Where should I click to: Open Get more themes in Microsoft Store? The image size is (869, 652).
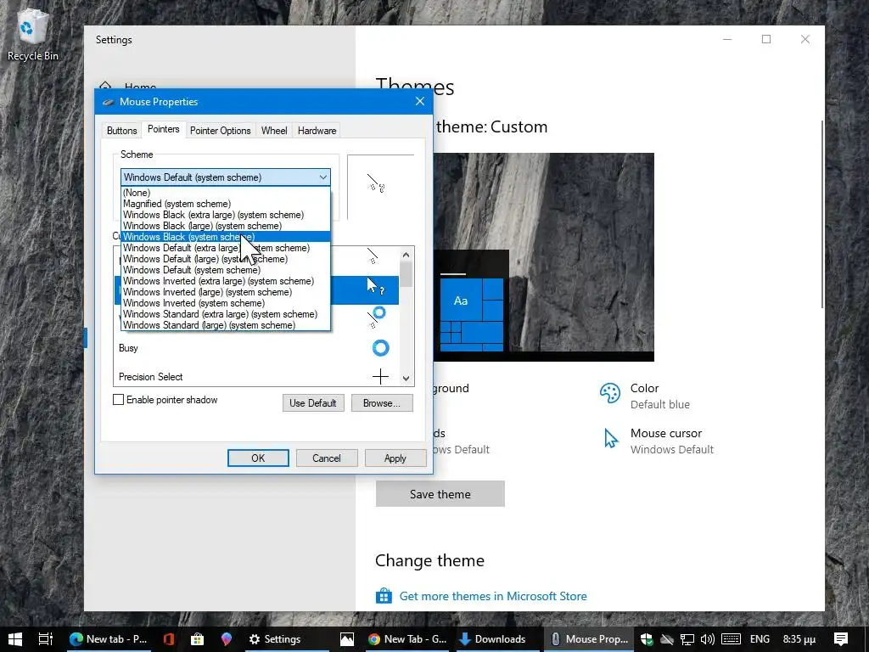(x=493, y=596)
